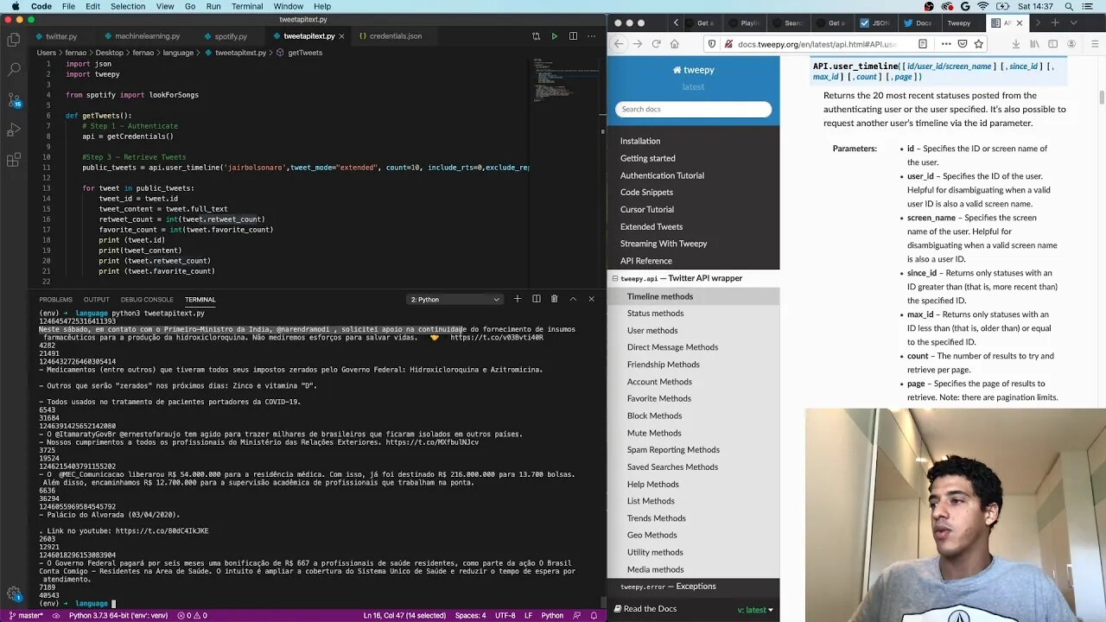Create a new terminal with the plus icon

pyautogui.click(x=518, y=299)
